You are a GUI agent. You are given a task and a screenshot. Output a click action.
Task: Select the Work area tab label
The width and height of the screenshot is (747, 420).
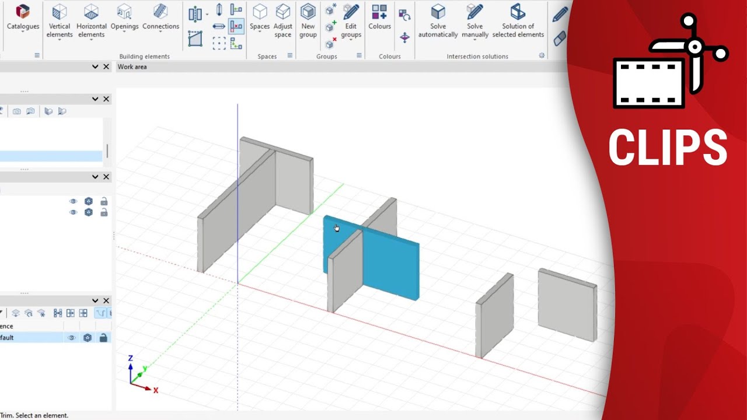[x=132, y=67]
